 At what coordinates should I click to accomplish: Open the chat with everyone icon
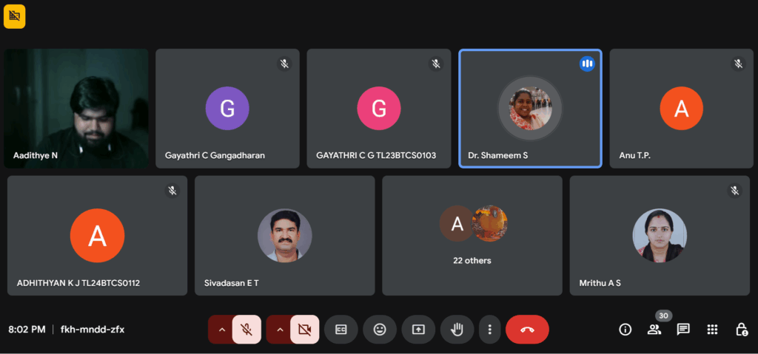pos(683,330)
